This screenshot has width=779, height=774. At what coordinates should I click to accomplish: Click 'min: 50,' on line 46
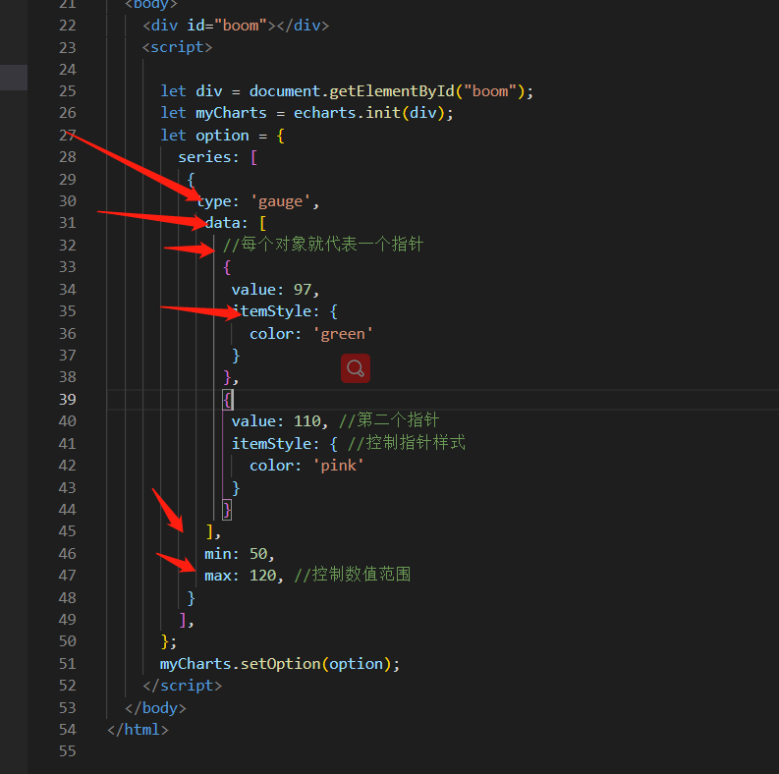tap(240, 553)
